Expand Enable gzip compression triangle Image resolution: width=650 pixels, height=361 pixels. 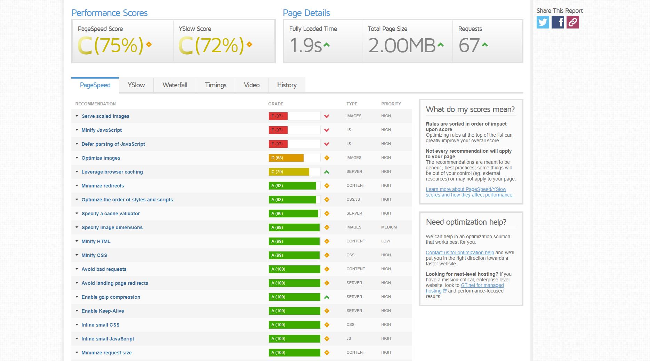point(77,297)
